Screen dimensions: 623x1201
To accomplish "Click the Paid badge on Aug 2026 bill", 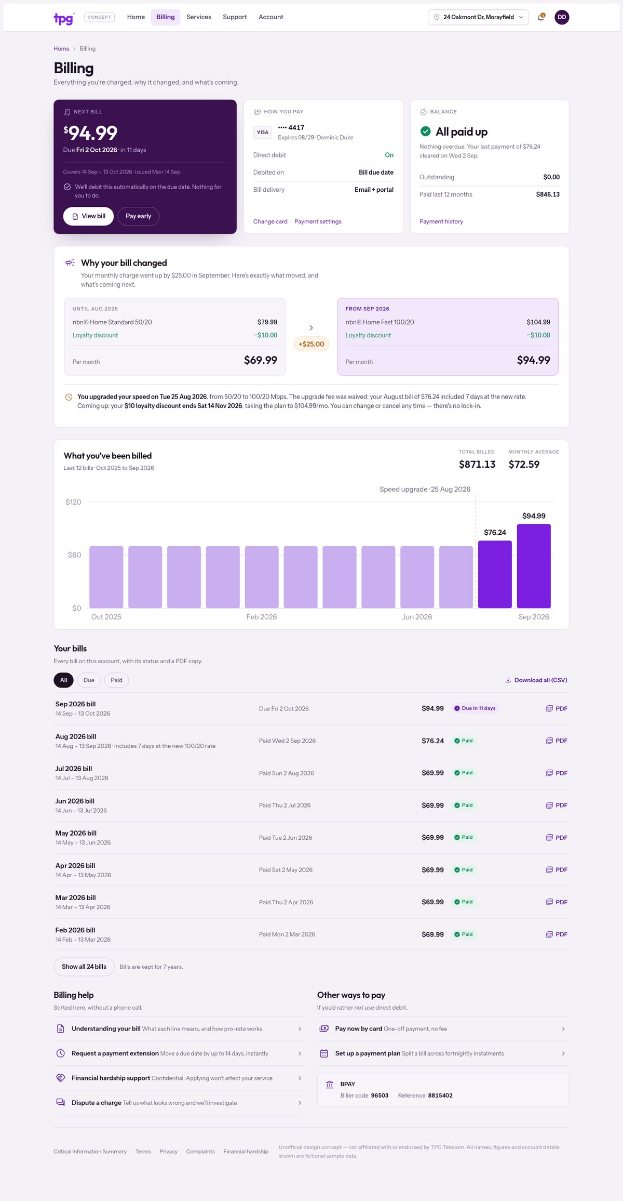I will [464, 741].
